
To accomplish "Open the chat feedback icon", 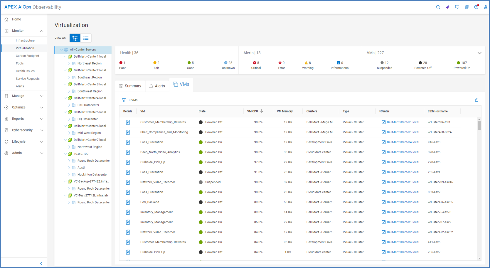I will (457, 7).
